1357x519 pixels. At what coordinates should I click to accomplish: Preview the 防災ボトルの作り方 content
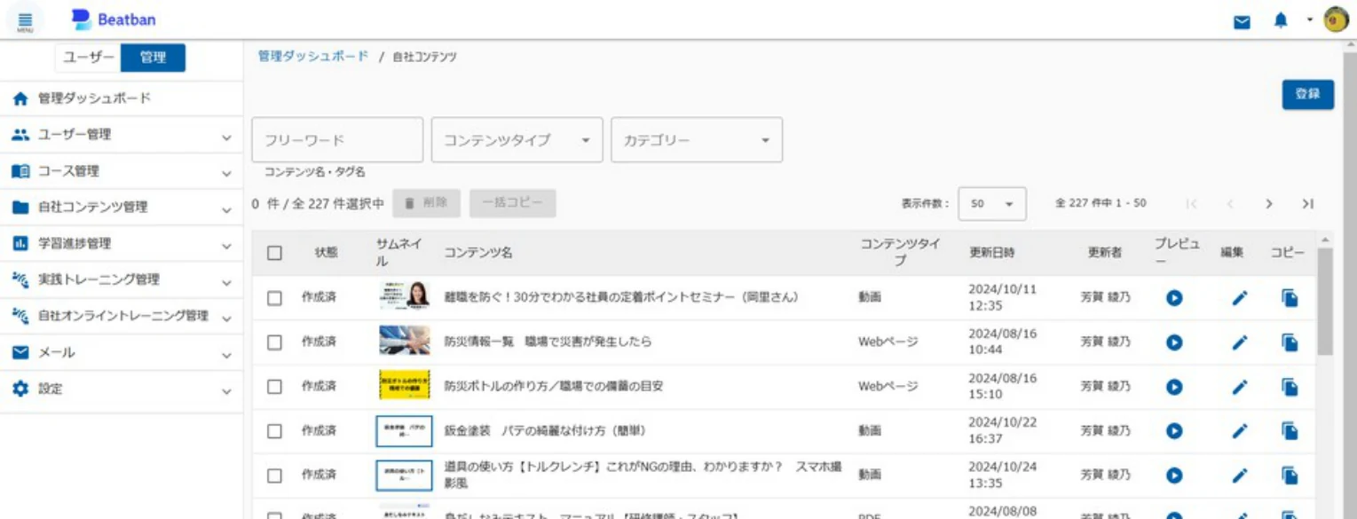coord(1174,387)
